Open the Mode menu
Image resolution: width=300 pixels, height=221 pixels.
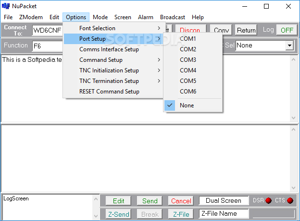(x=100, y=17)
